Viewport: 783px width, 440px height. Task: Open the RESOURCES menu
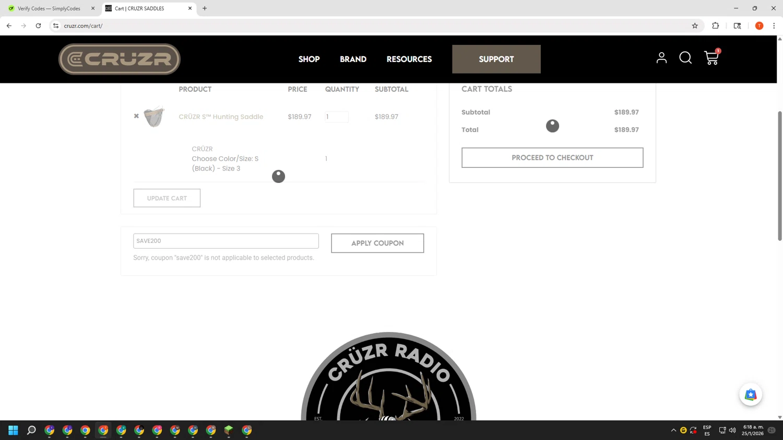(x=409, y=59)
